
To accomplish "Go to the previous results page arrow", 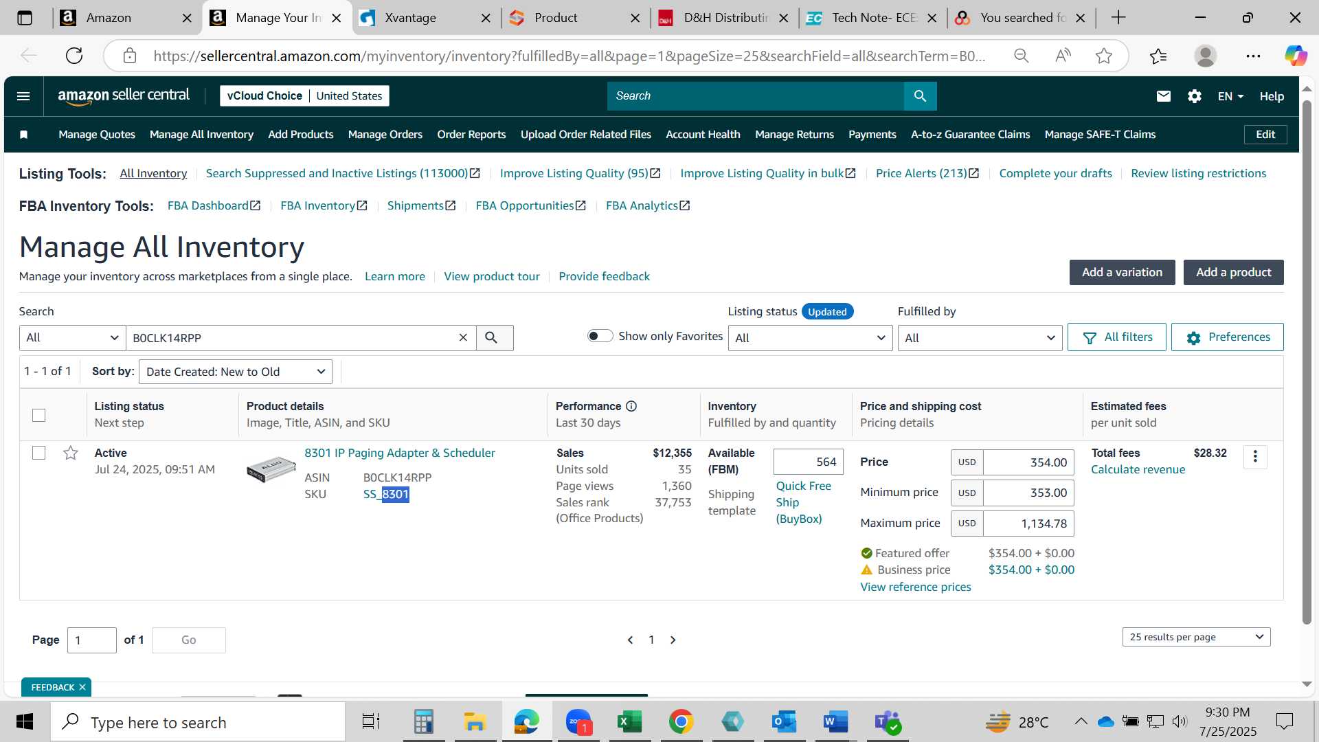I will [x=630, y=640].
